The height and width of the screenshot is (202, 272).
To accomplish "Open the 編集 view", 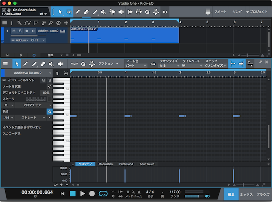I will point(231,194).
